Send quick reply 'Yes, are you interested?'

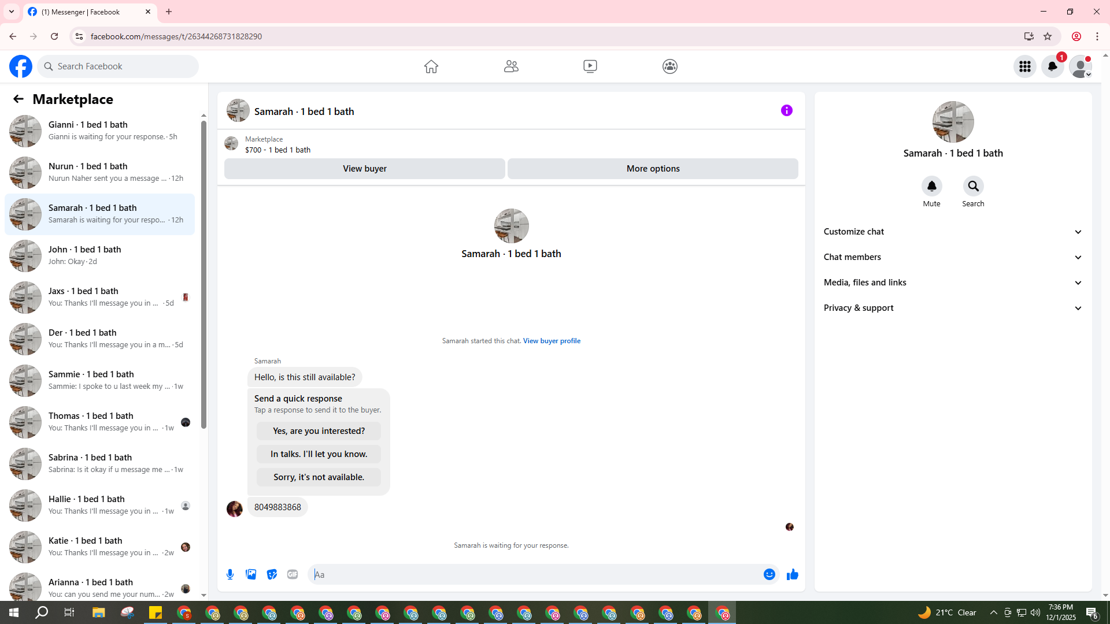319,431
